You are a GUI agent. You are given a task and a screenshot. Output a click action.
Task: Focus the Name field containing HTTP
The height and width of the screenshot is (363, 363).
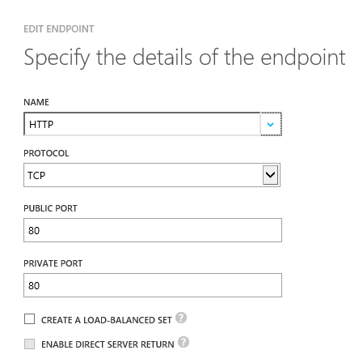[142, 124]
